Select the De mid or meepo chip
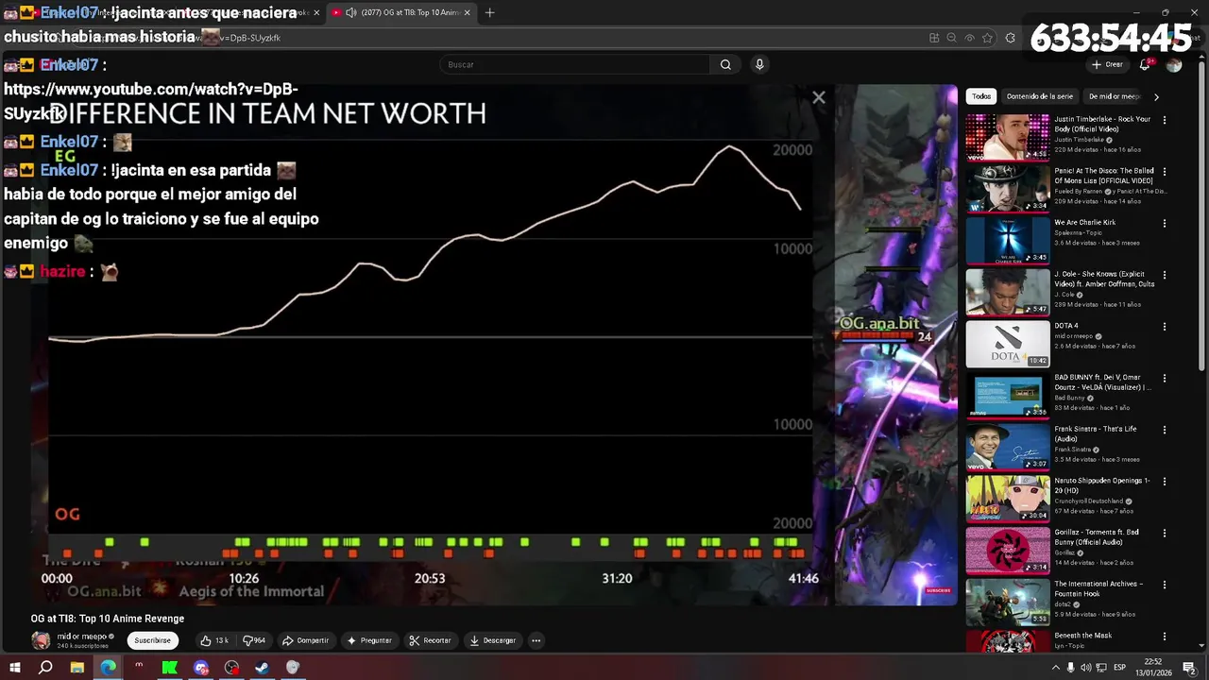 pos(1114,96)
